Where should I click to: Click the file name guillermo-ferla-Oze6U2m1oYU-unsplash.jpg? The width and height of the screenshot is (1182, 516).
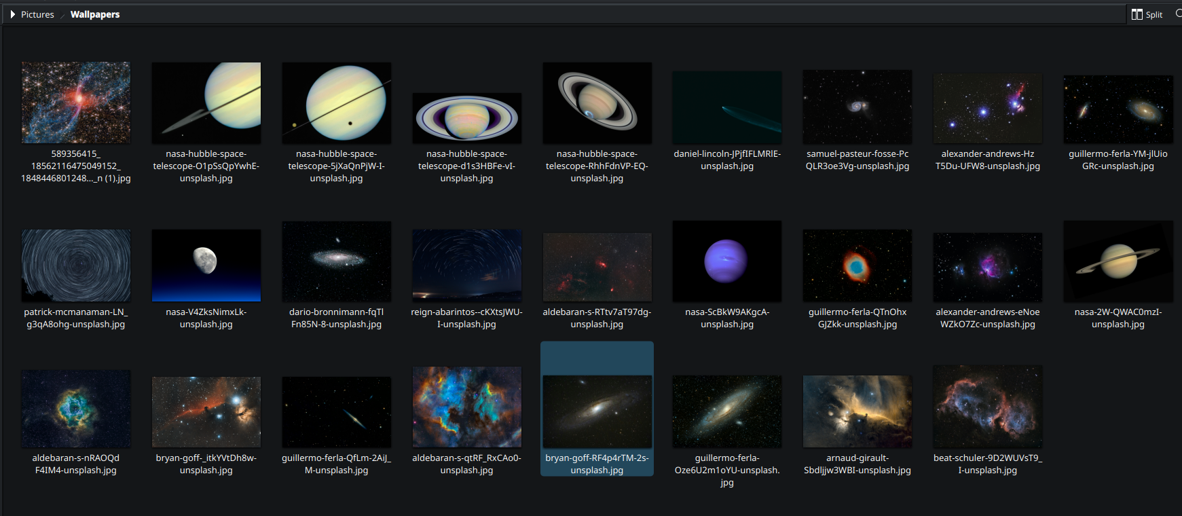[x=727, y=471]
